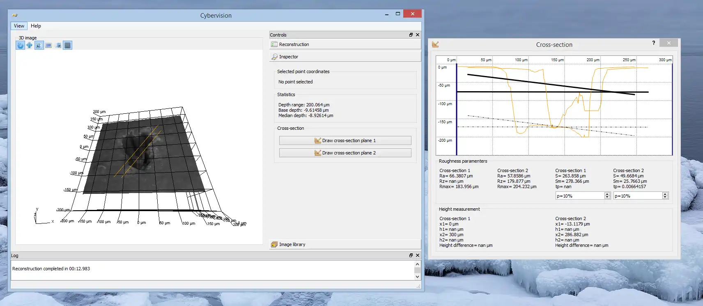
Task: Click 'tp= 0.00664157' value
Action: [629, 186]
